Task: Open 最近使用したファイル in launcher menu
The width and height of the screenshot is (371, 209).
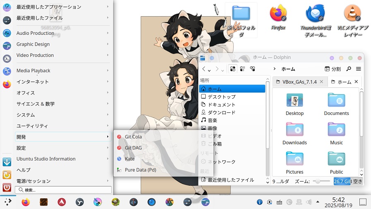Action: [63, 18]
